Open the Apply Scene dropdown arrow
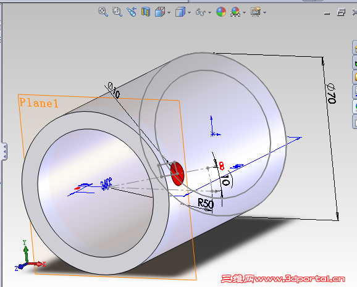Screen dimensions: 357x287 [245, 12]
